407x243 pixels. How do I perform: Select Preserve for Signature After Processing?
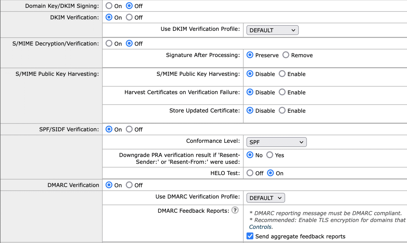(250, 55)
